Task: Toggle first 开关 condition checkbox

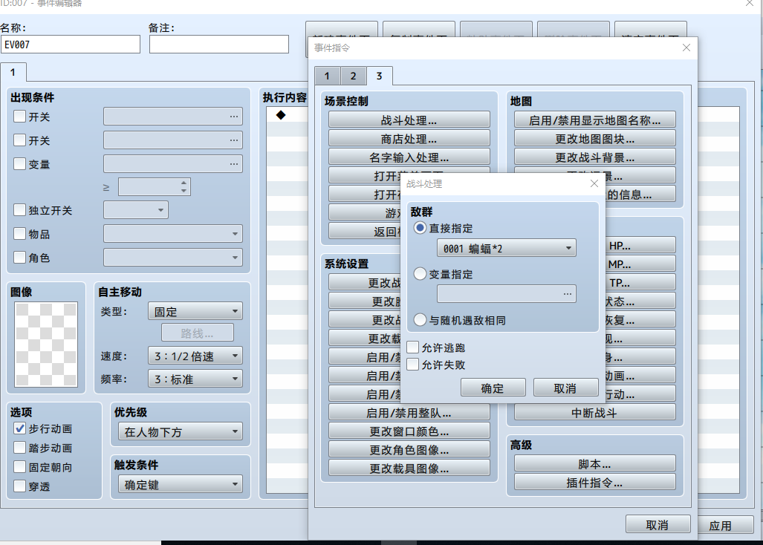Action: (x=19, y=116)
